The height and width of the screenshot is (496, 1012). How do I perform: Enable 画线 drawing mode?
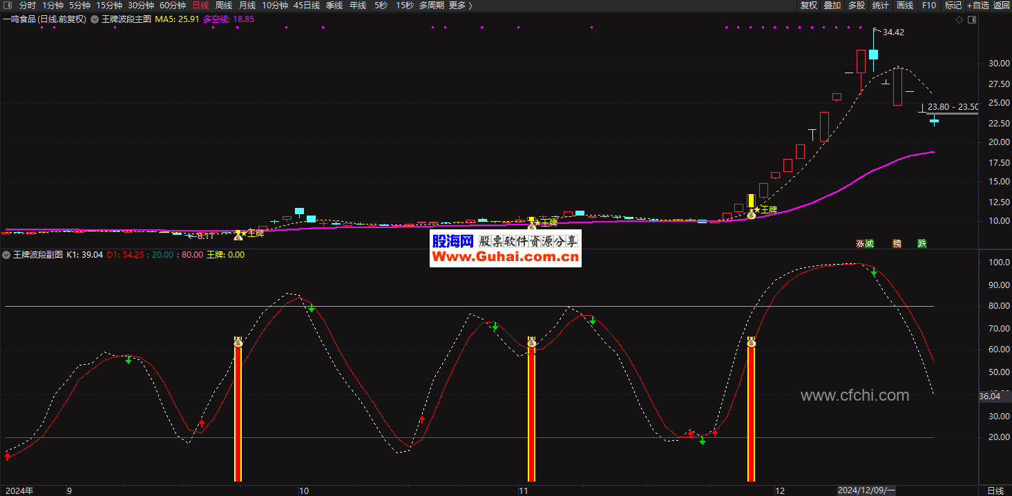coord(905,6)
